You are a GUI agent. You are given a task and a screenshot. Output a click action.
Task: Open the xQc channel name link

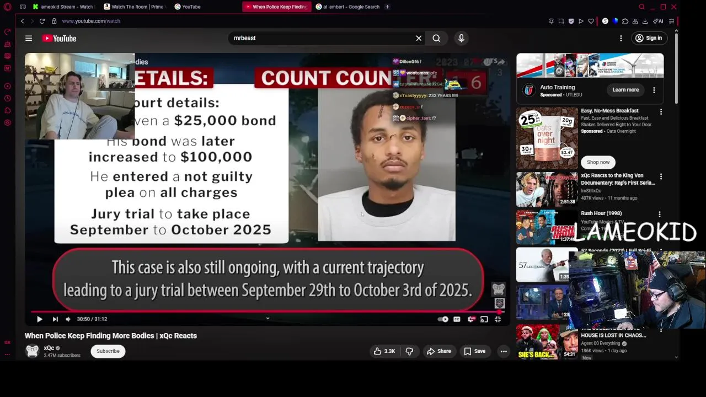pyautogui.click(x=49, y=348)
